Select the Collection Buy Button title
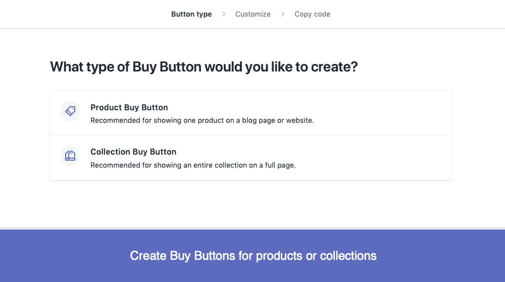Viewport: 505px width, 282px height. (133, 152)
